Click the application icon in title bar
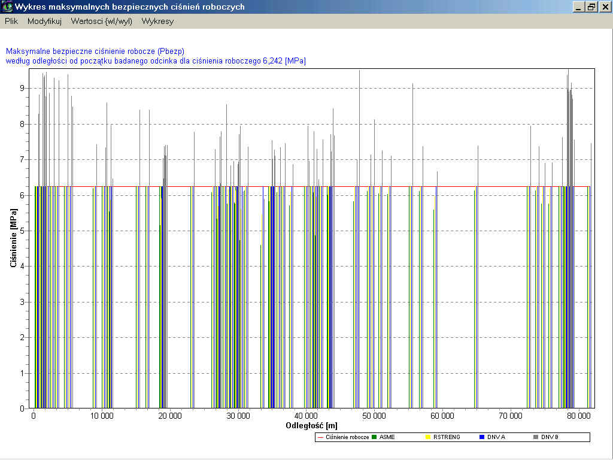 point(7,7)
